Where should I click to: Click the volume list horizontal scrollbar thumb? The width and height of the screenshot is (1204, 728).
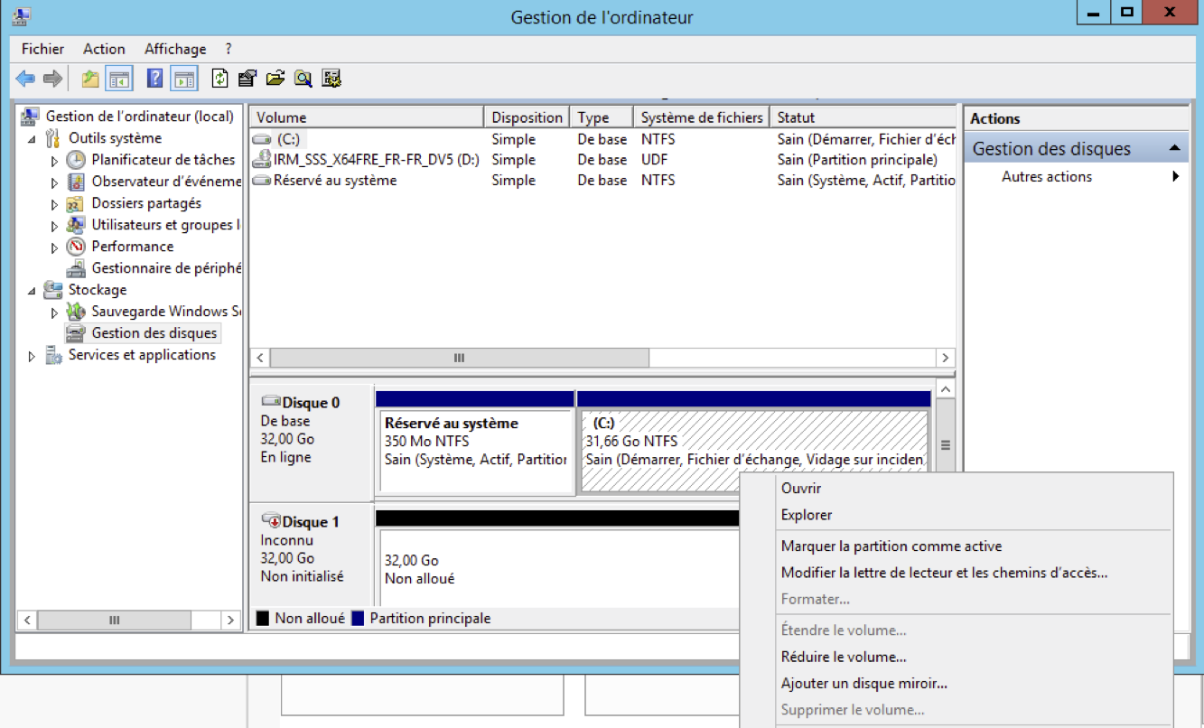(459, 358)
